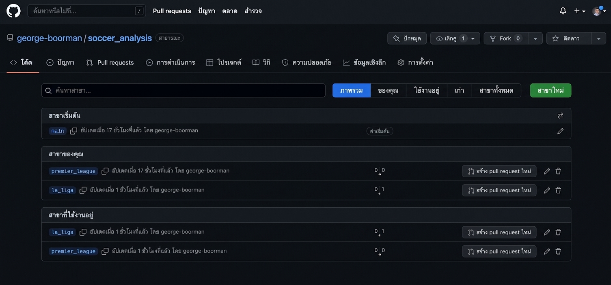Copy the main branch name
Viewport: 611px width, 285px height.
pyautogui.click(x=73, y=131)
